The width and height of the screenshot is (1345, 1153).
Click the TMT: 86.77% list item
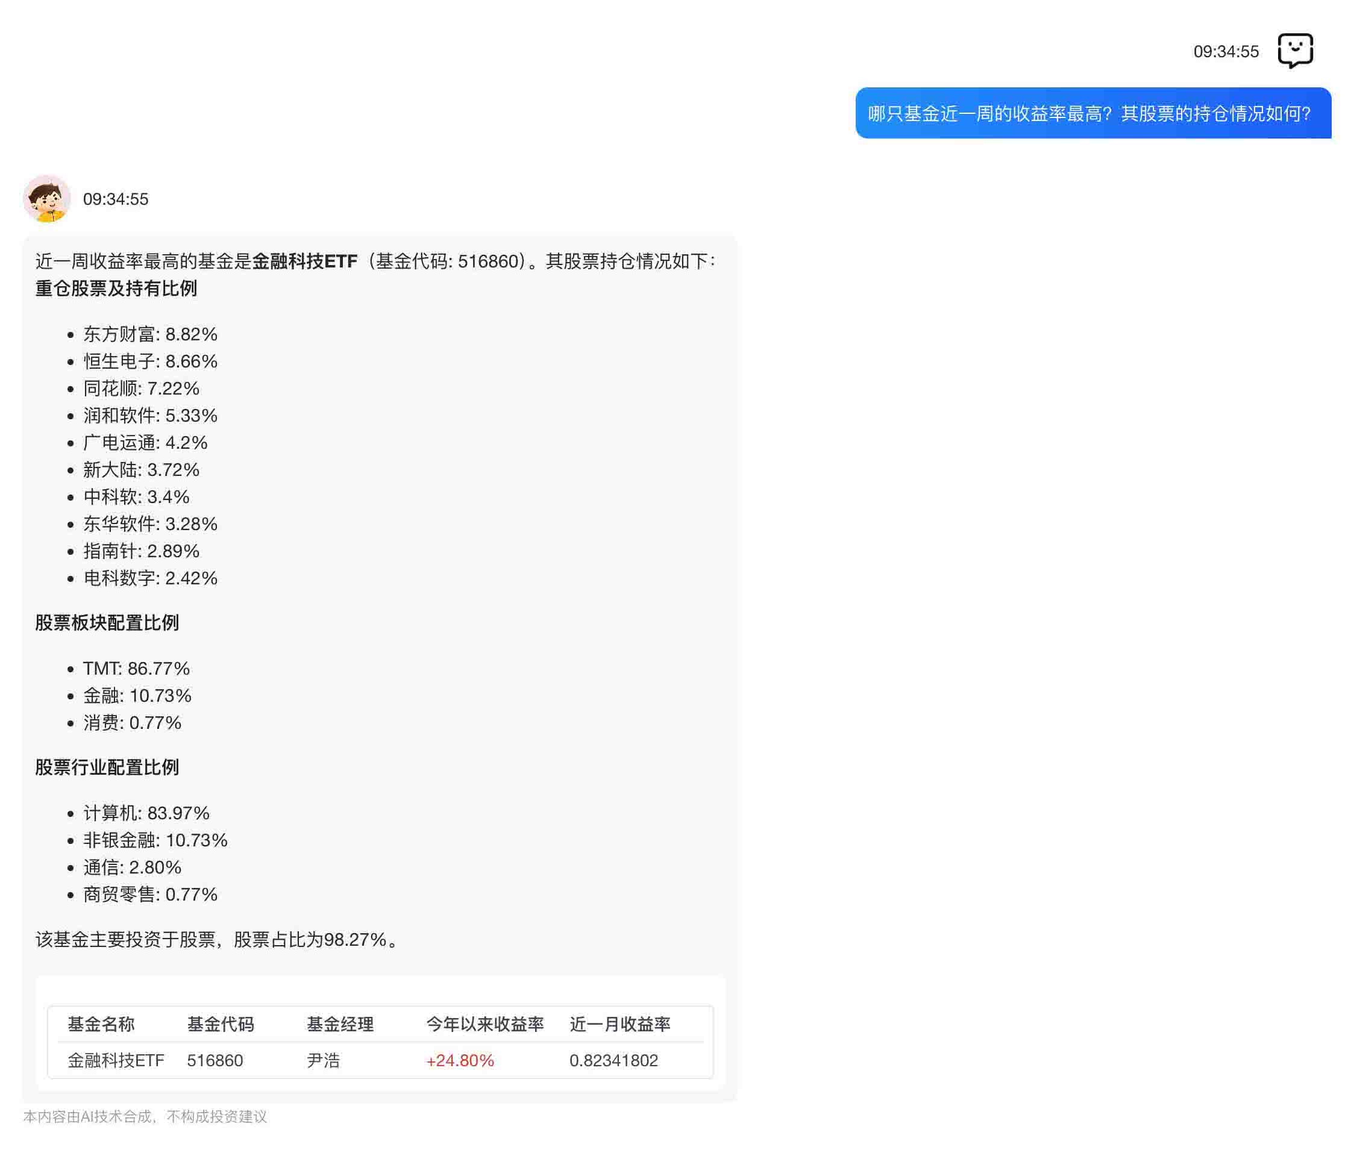[136, 669]
